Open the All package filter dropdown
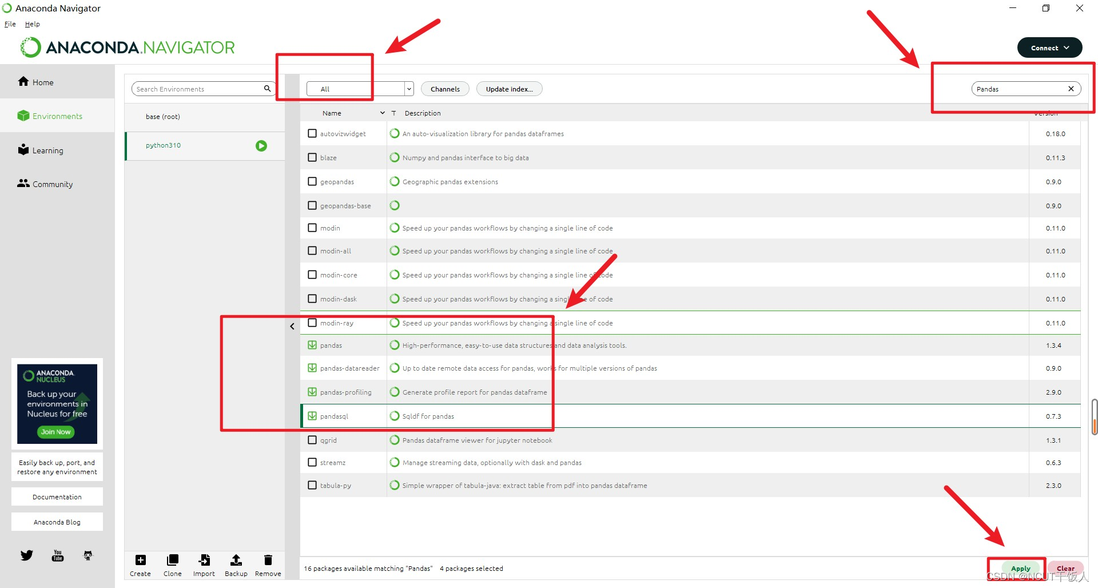The width and height of the screenshot is (1098, 588). [x=360, y=89]
